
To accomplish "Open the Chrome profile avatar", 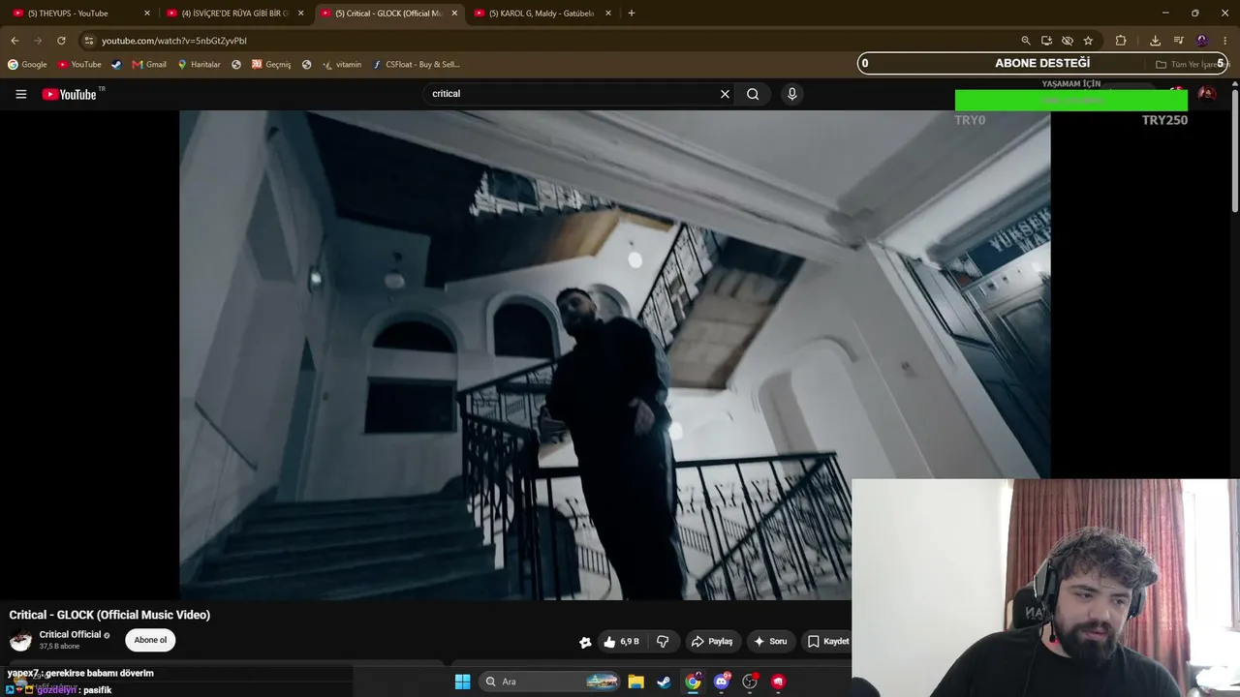I will point(1202,41).
